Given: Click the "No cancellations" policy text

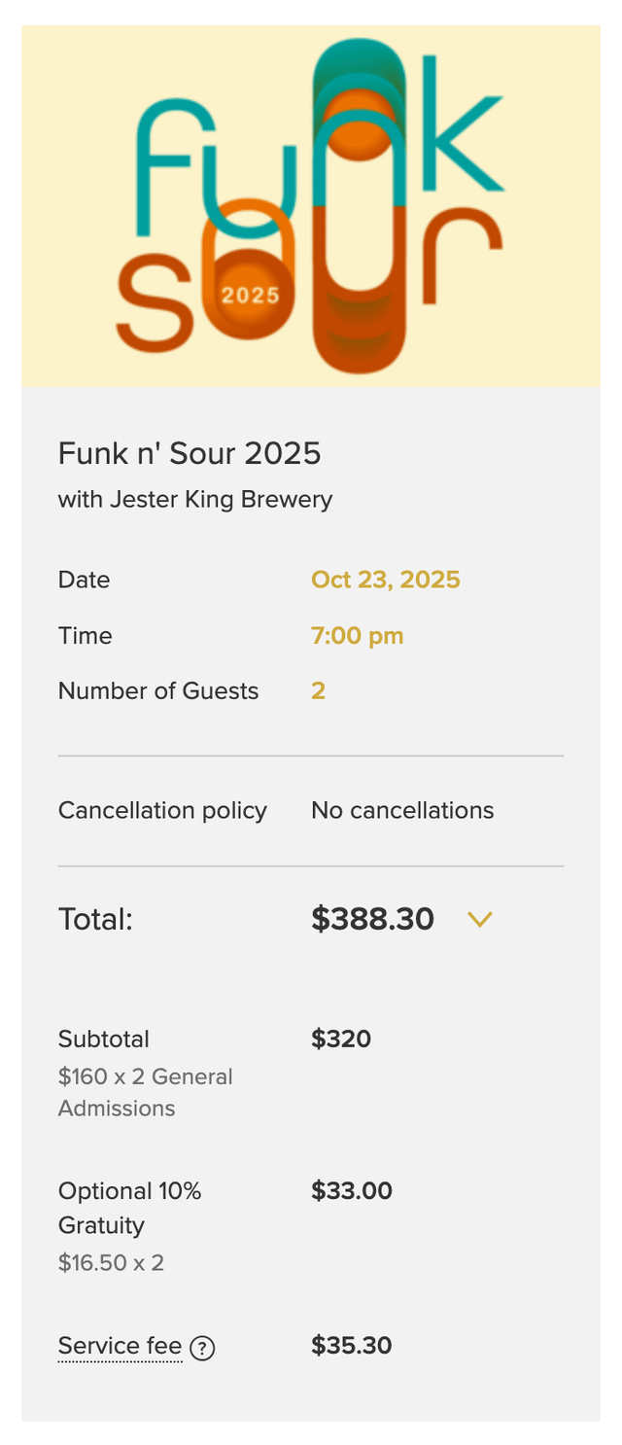Looking at the screenshot, I should pos(402,810).
